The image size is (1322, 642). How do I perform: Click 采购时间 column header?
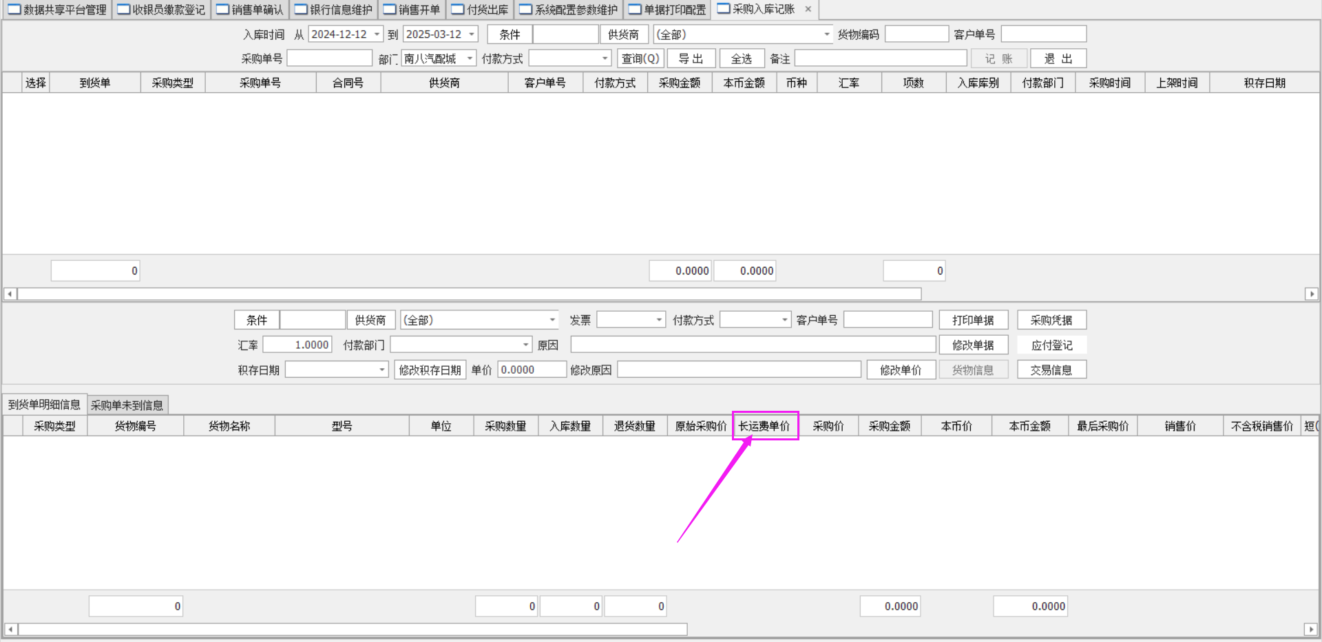1110,83
